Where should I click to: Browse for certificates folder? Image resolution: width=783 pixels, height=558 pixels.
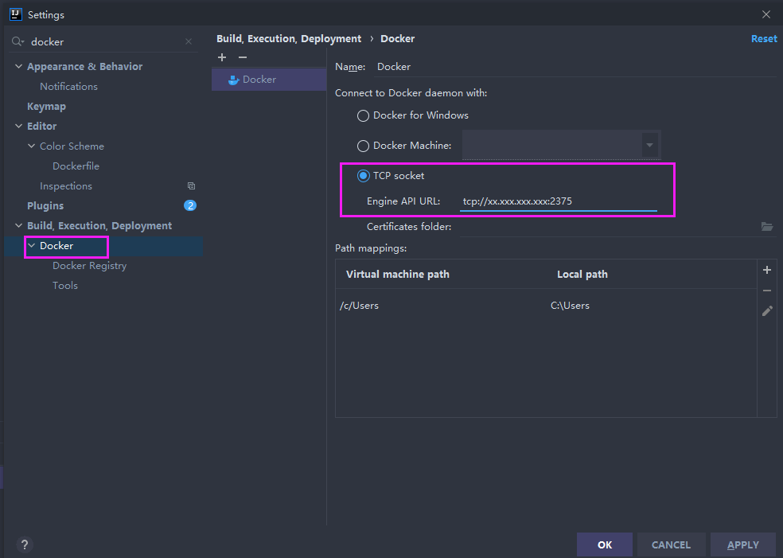pos(767,226)
